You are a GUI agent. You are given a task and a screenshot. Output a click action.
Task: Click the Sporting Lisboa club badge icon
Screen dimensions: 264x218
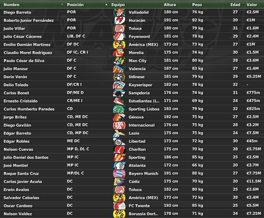click(x=119, y=109)
